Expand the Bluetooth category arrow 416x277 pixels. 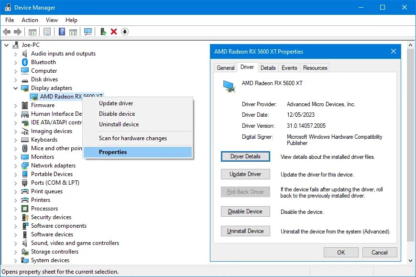[x=15, y=62]
